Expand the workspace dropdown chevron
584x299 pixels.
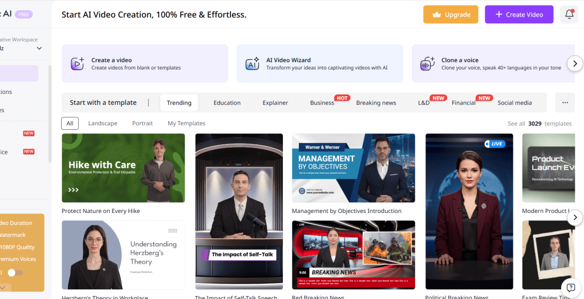(39, 48)
